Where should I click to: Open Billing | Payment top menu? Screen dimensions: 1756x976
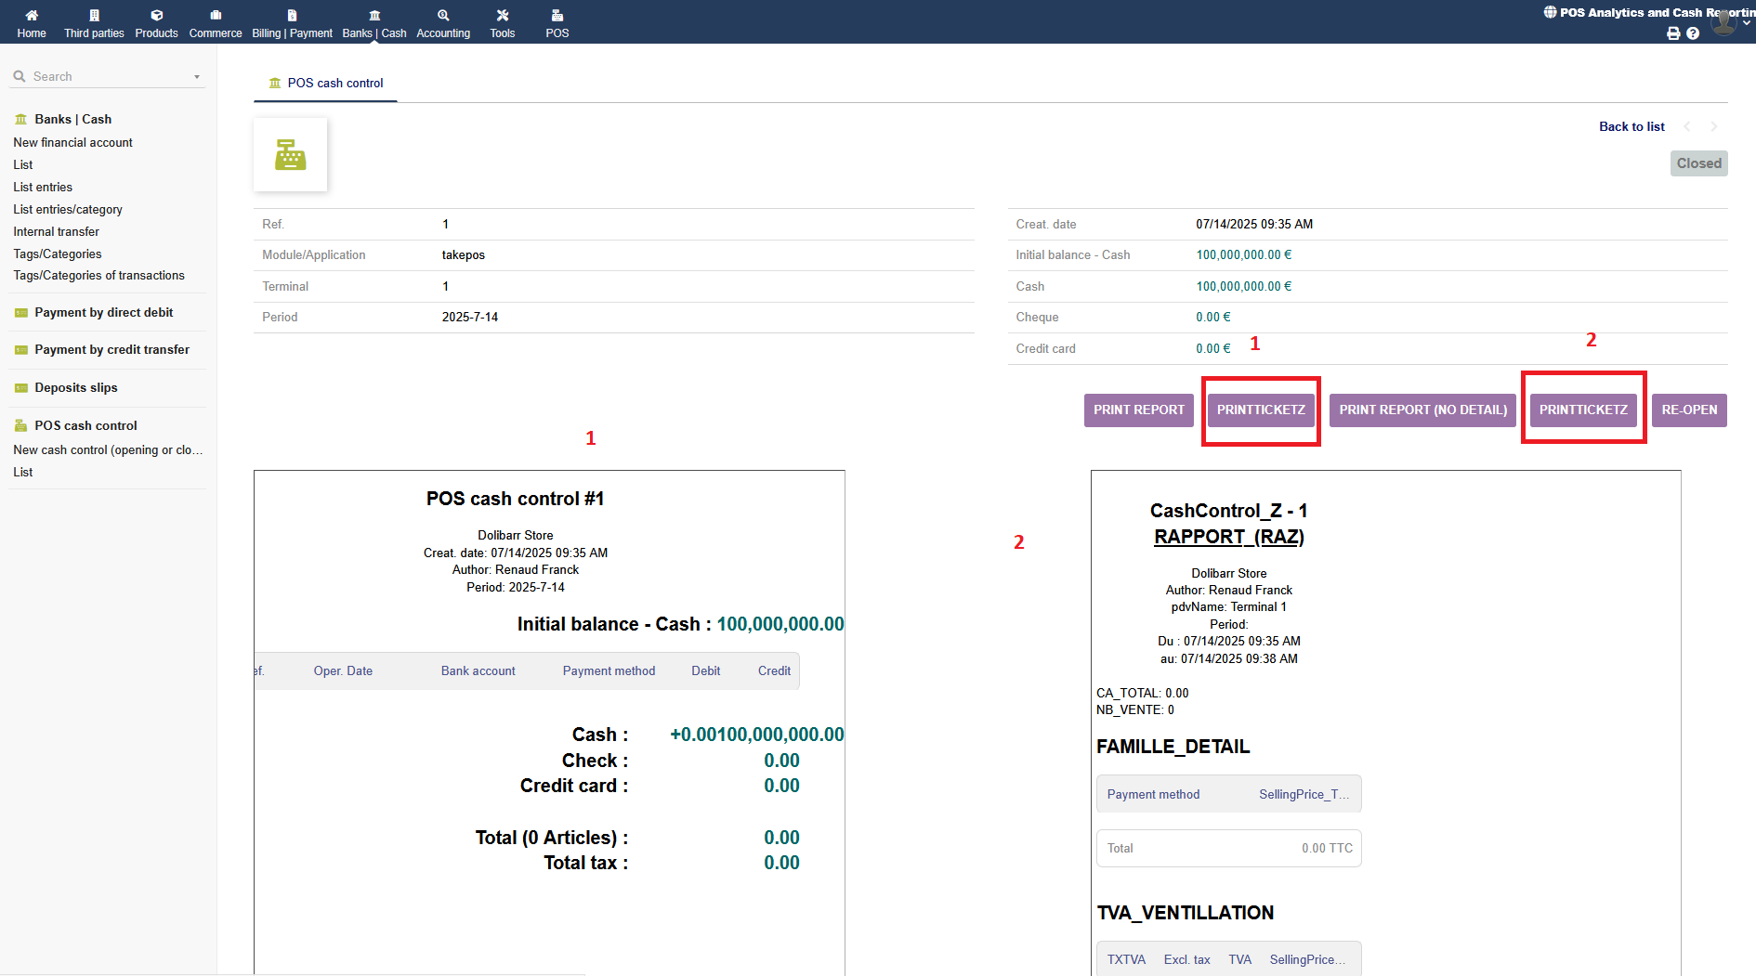click(x=292, y=23)
